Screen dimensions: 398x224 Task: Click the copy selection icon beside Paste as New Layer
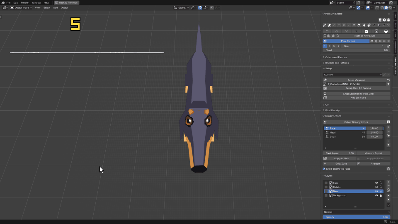(325, 36)
